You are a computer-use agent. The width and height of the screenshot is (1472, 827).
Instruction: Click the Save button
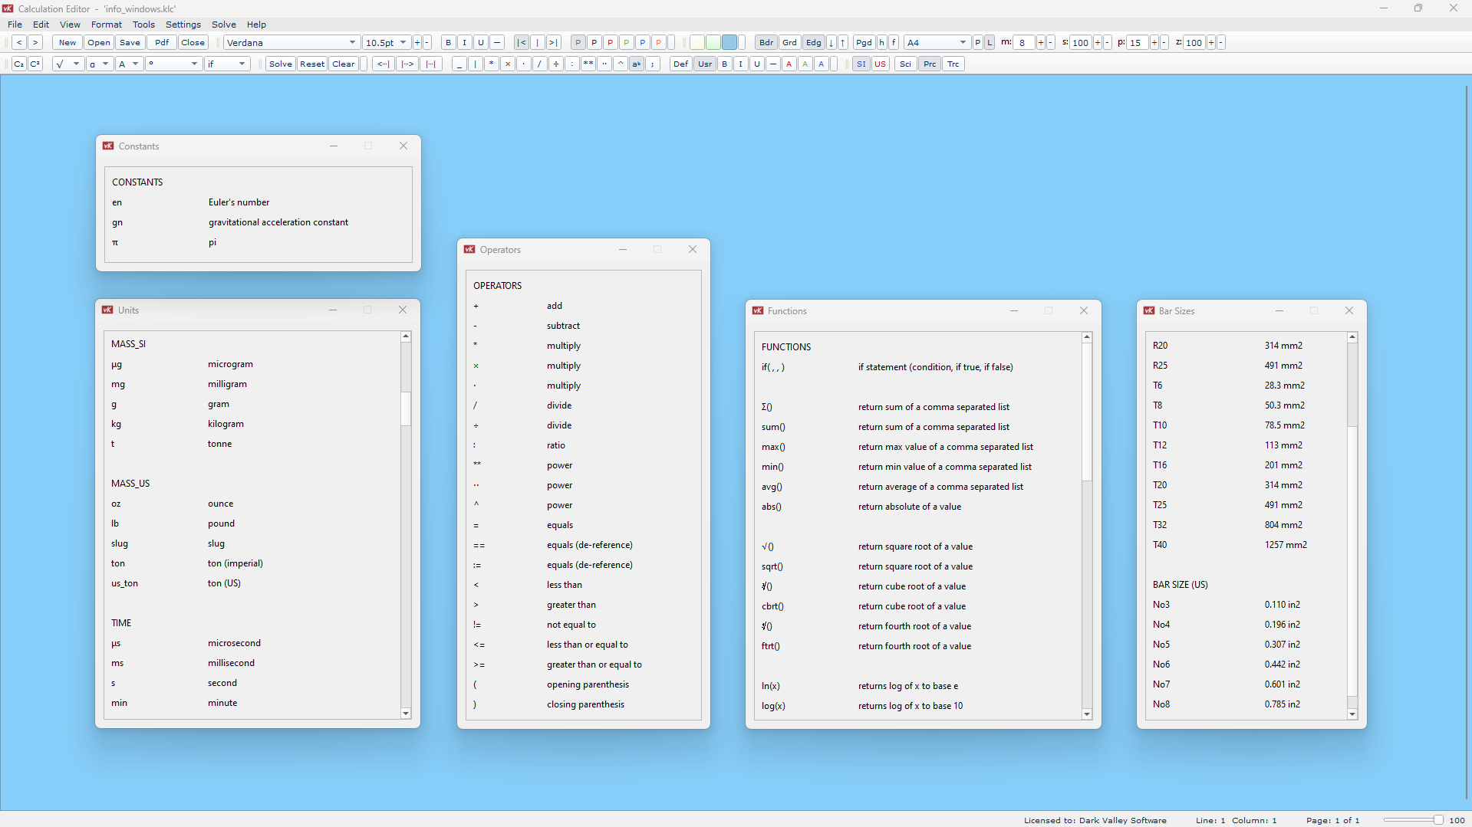(130, 43)
